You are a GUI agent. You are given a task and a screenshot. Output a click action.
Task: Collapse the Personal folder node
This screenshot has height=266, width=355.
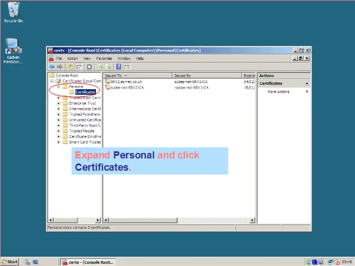pos(59,86)
